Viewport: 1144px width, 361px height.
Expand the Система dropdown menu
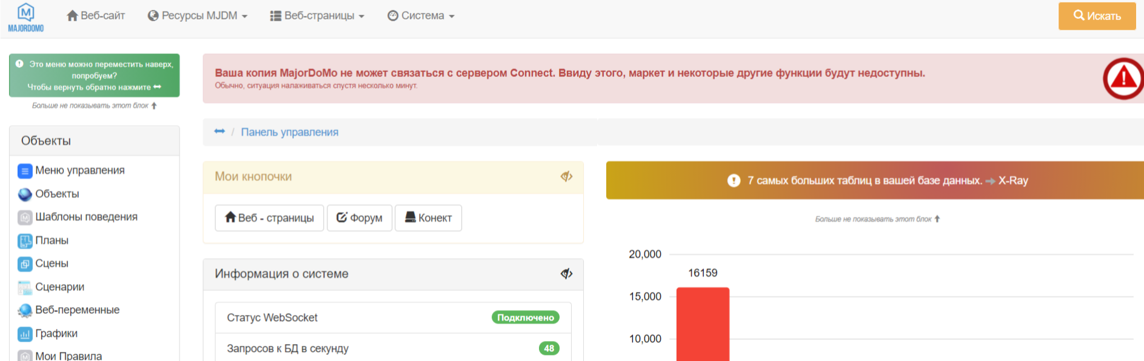421,16
